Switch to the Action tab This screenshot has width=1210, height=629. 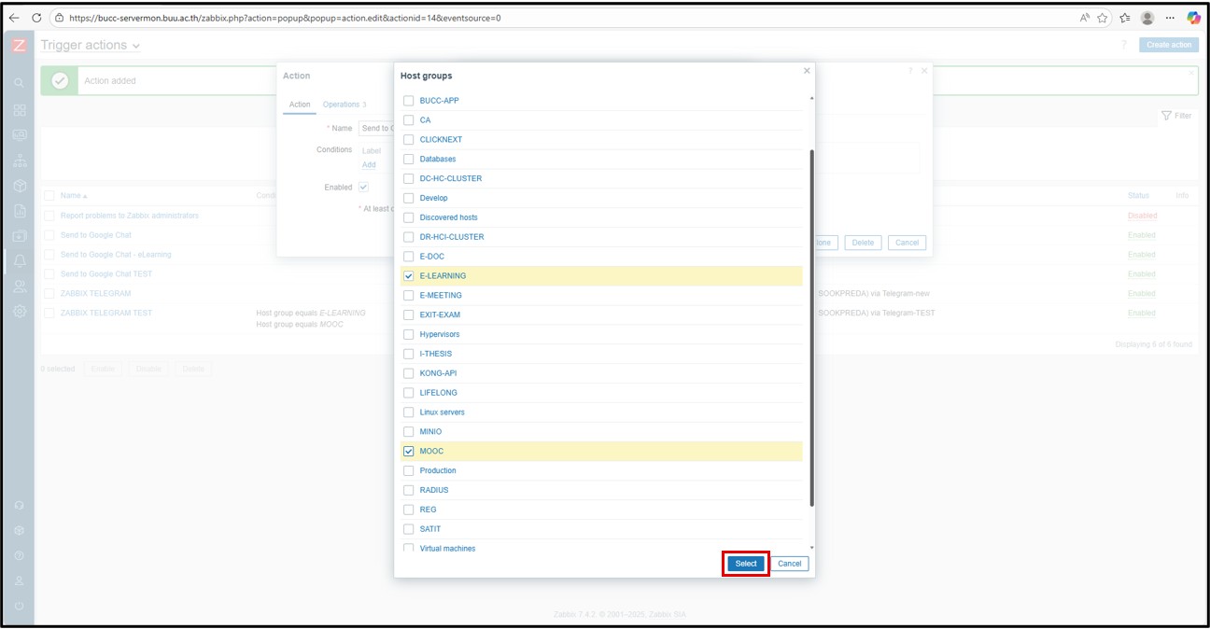click(300, 105)
